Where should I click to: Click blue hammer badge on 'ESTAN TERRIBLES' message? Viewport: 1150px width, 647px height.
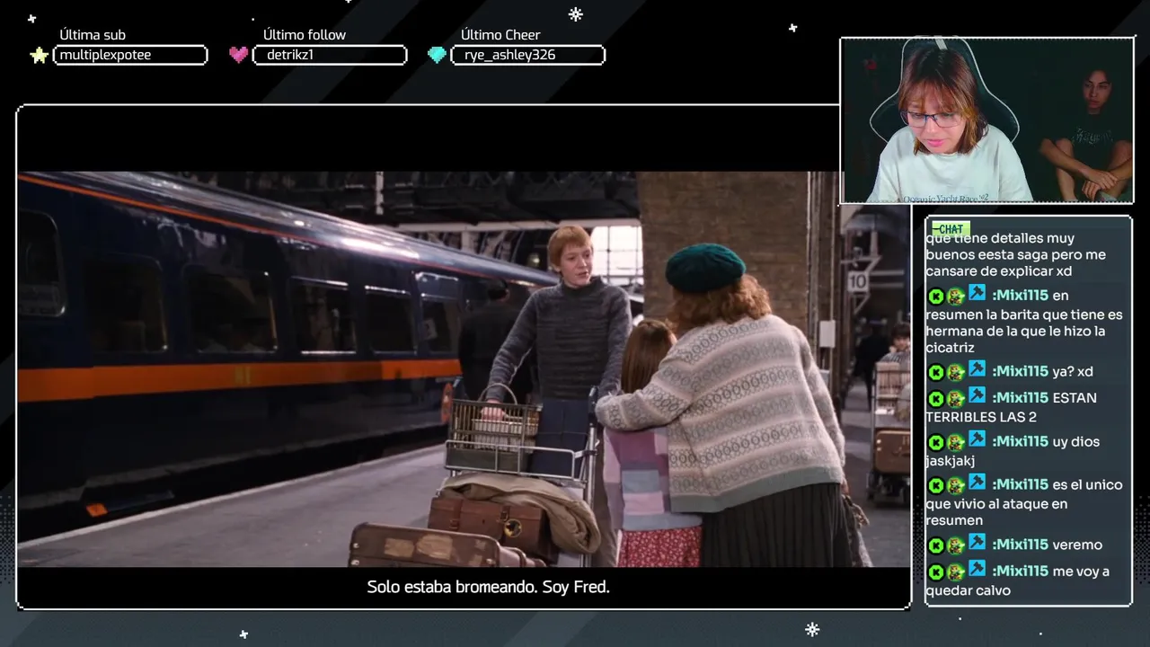pyautogui.click(x=977, y=395)
